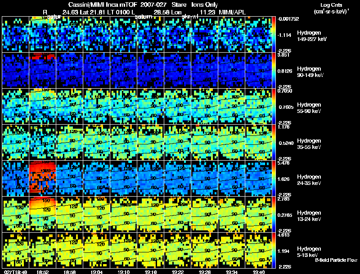Click the '18:58' time axis label

[70, 272]
